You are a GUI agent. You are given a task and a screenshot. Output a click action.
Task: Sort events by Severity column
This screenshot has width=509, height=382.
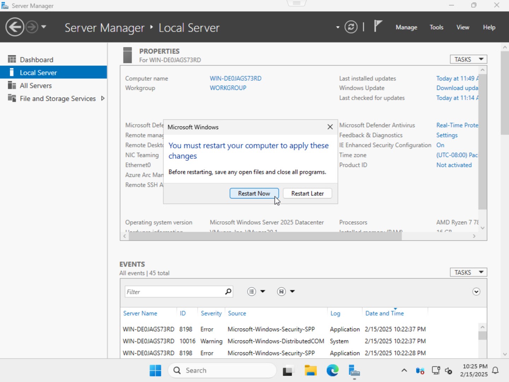pyautogui.click(x=211, y=313)
